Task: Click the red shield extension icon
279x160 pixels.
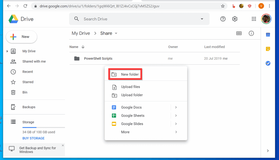Action: pos(250,6)
